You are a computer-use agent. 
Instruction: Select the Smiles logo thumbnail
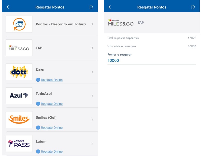point(19,120)
